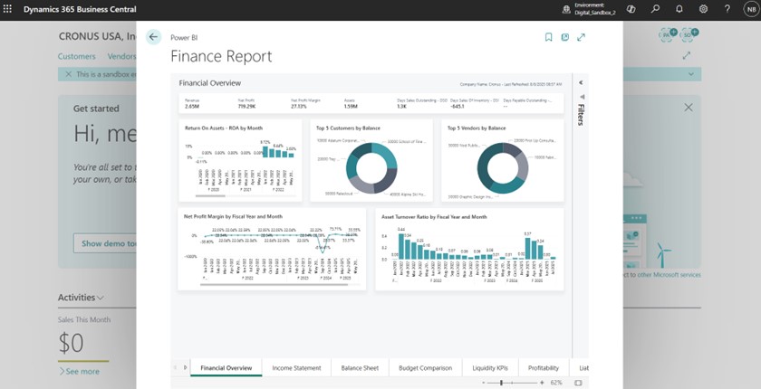This screenshot has width=761, height=389.
Task: Click the zoom in plus button
Action: click(x=542, y=383)
